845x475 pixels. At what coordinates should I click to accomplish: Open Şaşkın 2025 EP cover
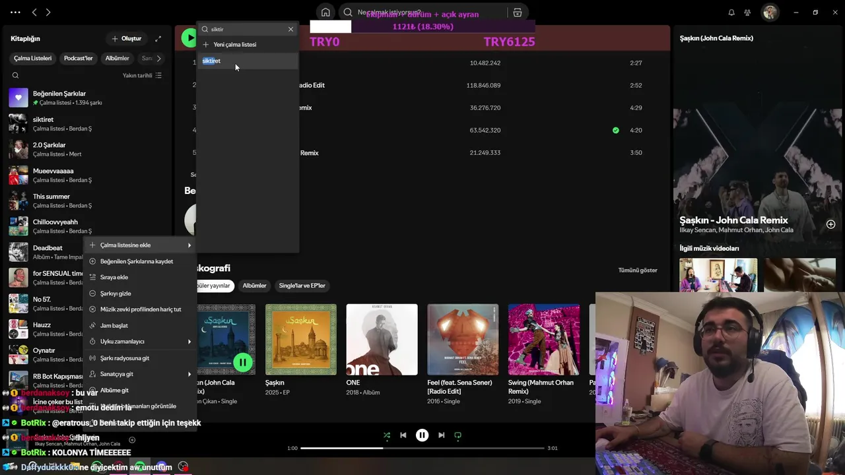(x=301, y=339)
